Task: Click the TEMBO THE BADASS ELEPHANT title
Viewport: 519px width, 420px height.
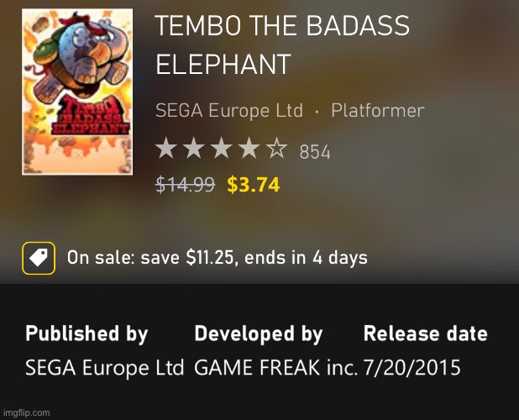Action: click(282, 45)
